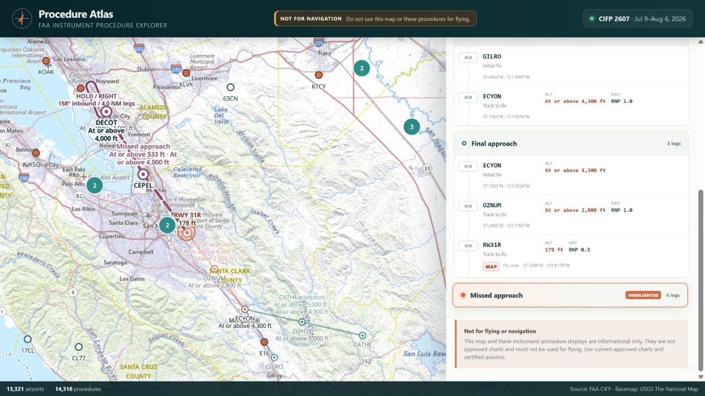Click the scrollbar down arrow
Viewport: 705px width, 396px height.
click(x=701, y=377)
